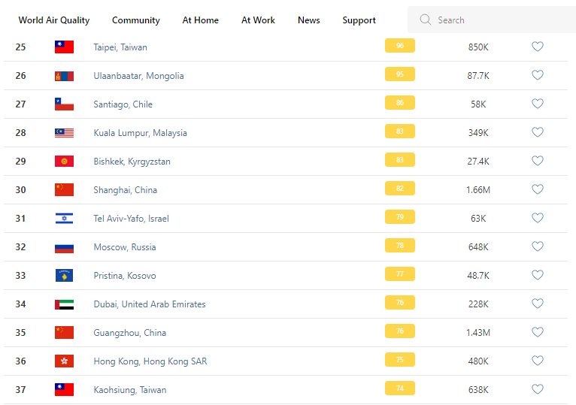Click the Kyrgyzstan flag icon
This screenshot has height=405, width=576.
(64, 162)
